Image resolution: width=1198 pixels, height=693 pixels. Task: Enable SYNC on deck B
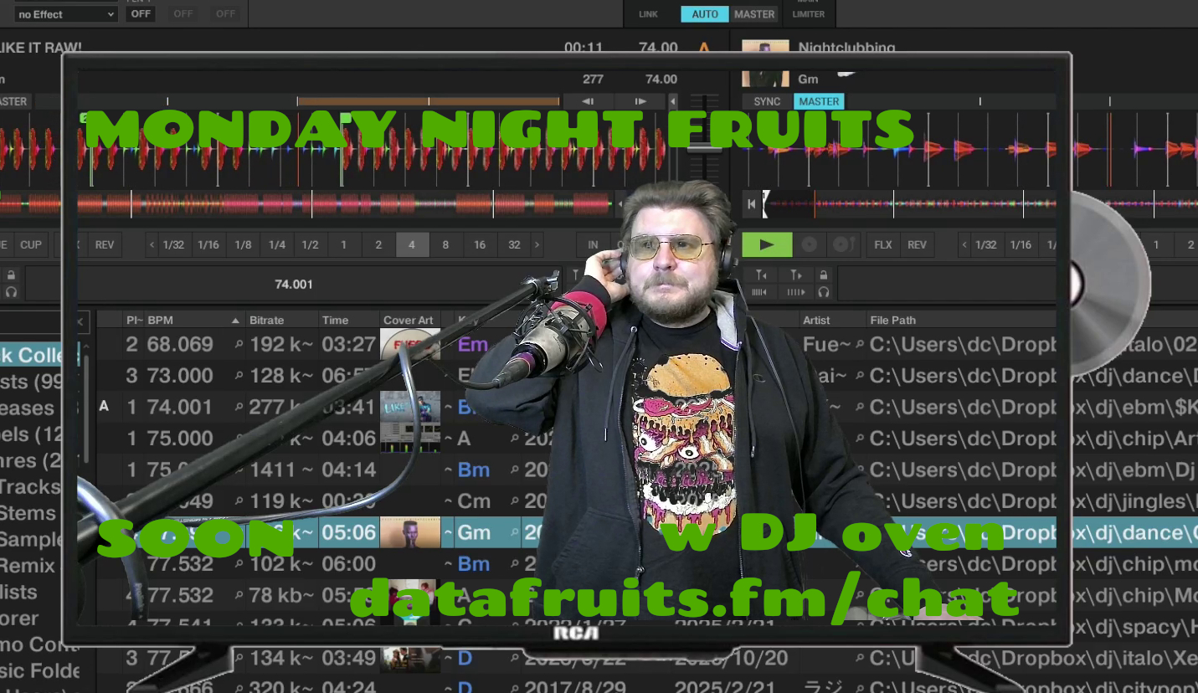[x=767, y=101]
